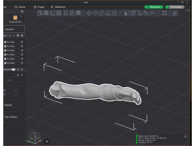Open the Others settings tab

click(x=9, y=80)
